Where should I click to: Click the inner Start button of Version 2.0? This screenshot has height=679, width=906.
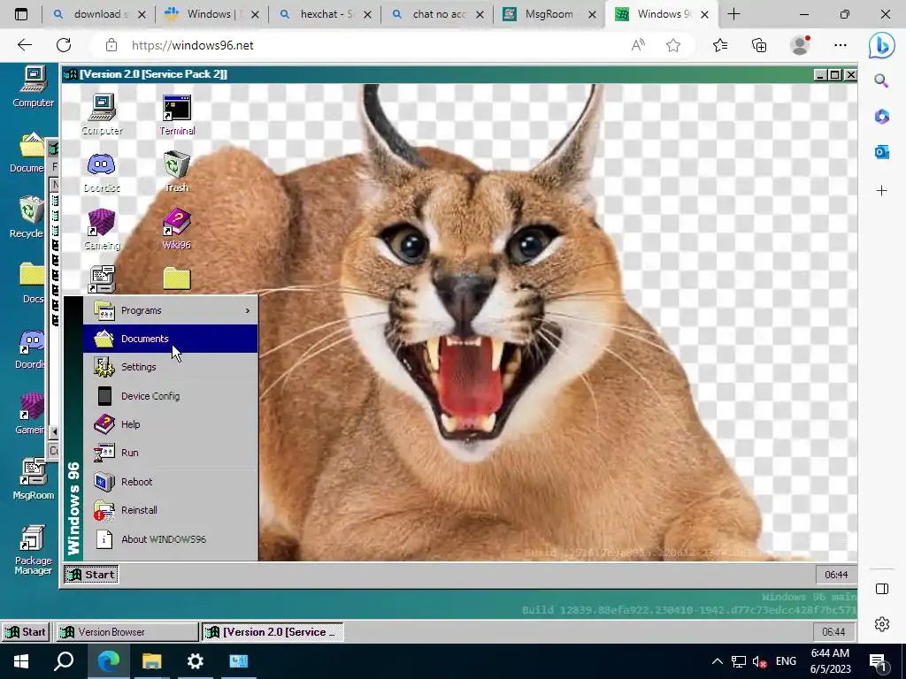click(91, 575)
